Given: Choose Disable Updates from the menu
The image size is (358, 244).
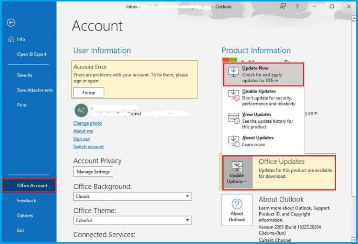Looking at the screenshot, I should 263,98.
